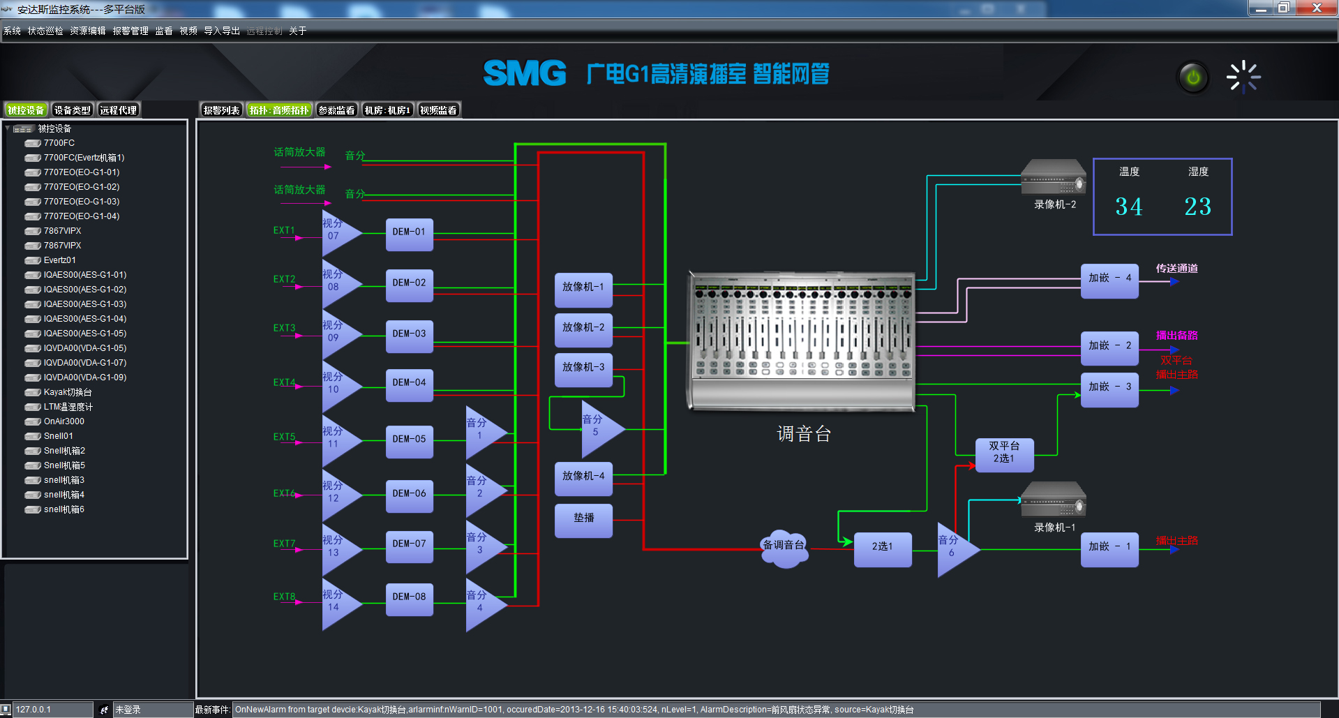Viewport: 1339px width, 718px height.
Task: Click the temperature value 34
Action: pos(1129,207)
